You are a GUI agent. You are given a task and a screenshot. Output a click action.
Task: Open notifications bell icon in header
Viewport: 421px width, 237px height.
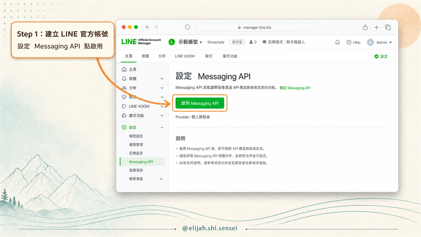pyautogui.click(x=337, y=42)
